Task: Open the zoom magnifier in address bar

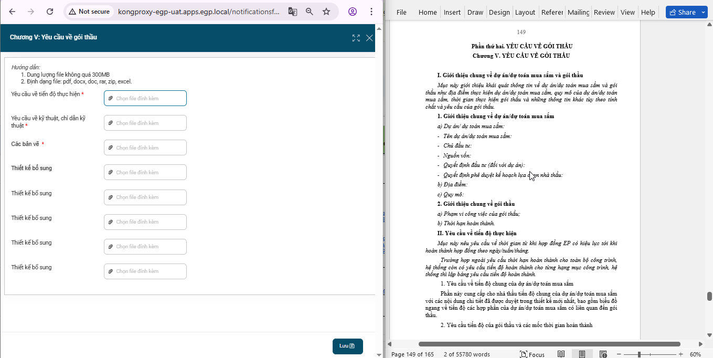Action: coord(310,12)
